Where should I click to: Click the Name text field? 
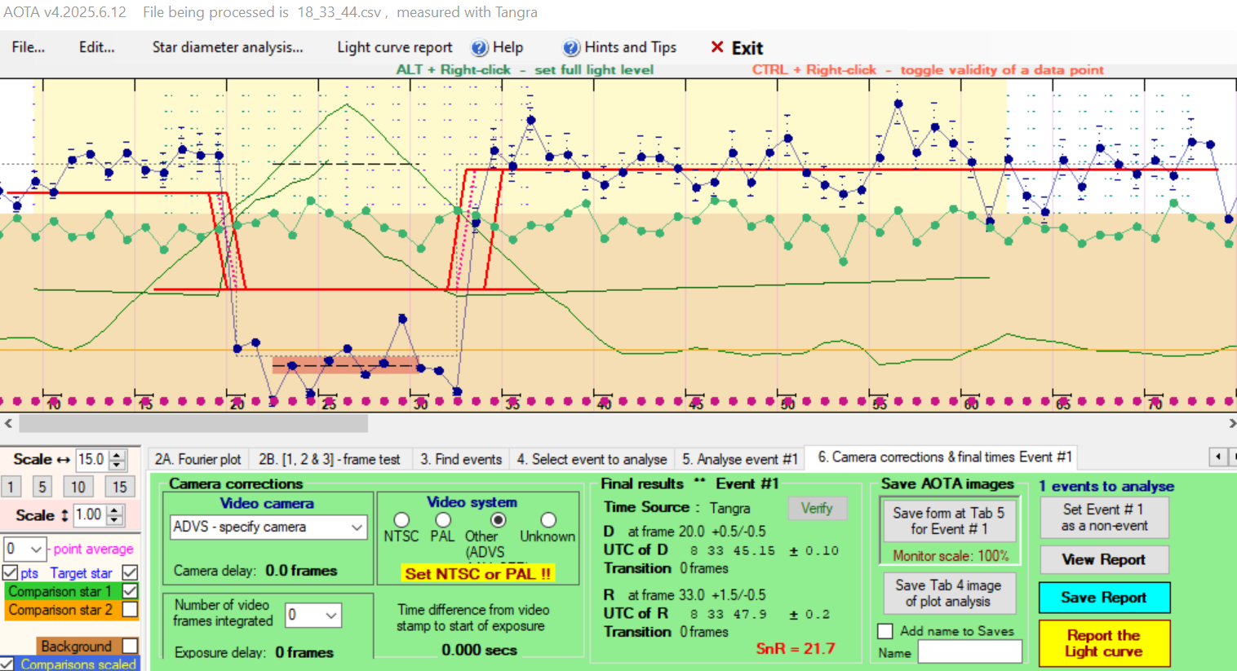point(969,652)
